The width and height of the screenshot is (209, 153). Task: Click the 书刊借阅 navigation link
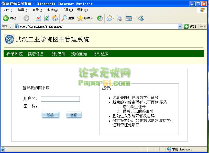point(58,54)
